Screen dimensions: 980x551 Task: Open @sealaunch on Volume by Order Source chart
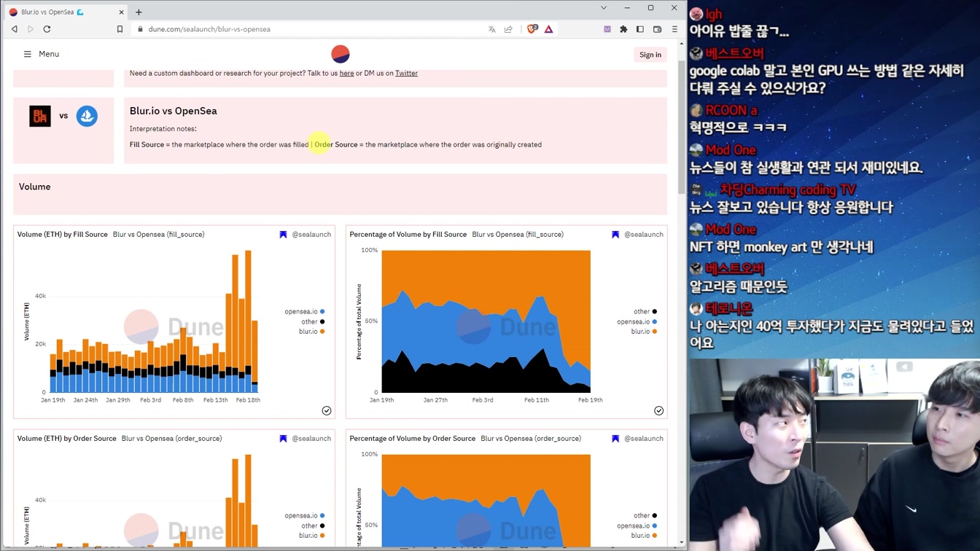coord(311,439)
